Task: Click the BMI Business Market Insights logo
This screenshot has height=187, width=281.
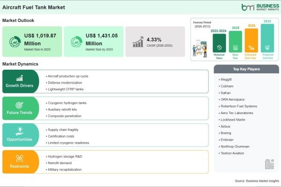Action: (260, 7)
